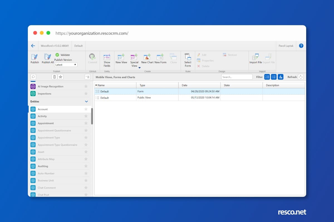
Task: Toggle the views filter button
Action: (x=274, y=77)
